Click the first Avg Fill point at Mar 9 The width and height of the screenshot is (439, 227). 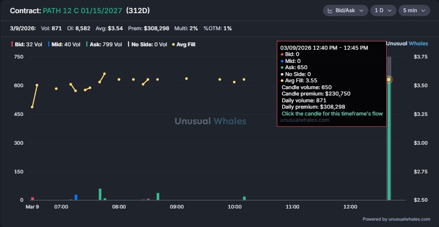pyautogui.click(x=32, y=107)
